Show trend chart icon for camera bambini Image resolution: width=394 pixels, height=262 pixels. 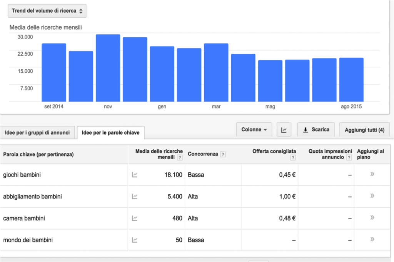[x=135, y=218]
